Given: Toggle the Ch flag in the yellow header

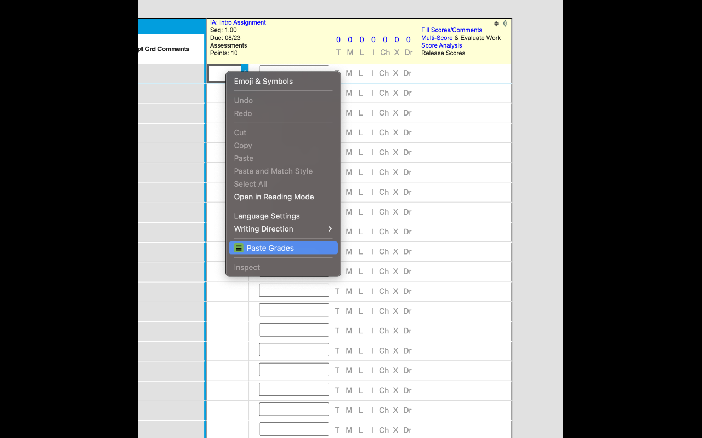Looking at the screenshot, I should [385, 53].
